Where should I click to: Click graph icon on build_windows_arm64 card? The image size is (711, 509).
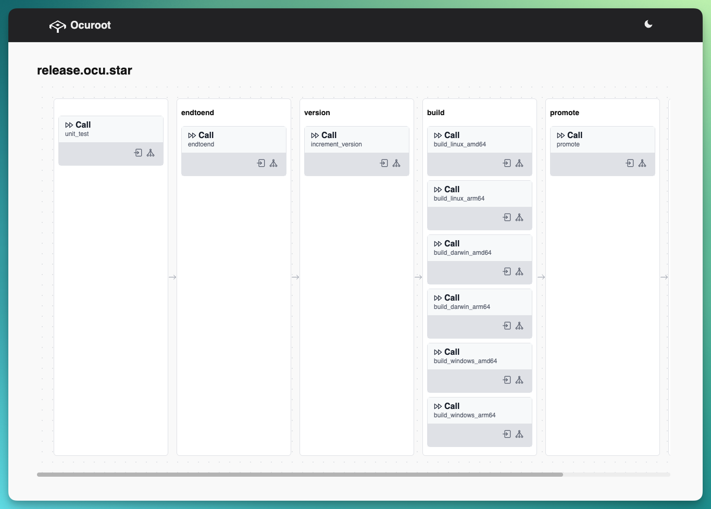(x=519, y=434)
